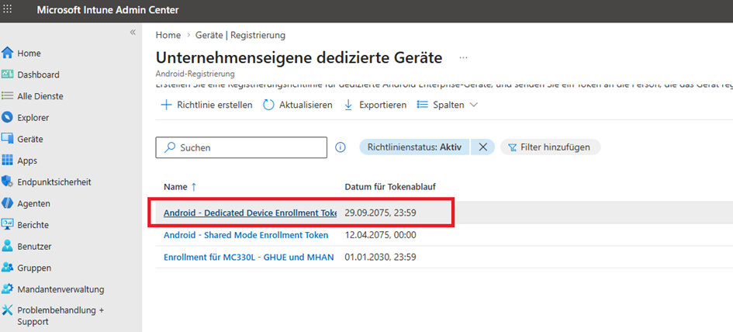Open the Spalten dropdown
This screenshot has width=733, height=332.
coord(447,105)
